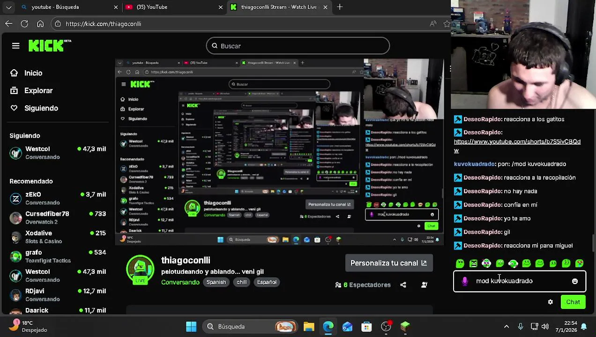This screenshot has width=596, height=337.
Task: Close the youtube - Búsqueda tab
Action: (x=116, y=7)
